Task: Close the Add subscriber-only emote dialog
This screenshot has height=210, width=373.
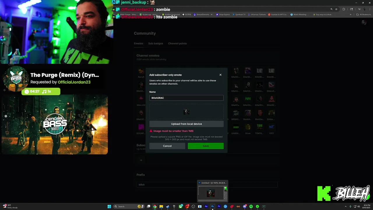Action: point(221,75)
